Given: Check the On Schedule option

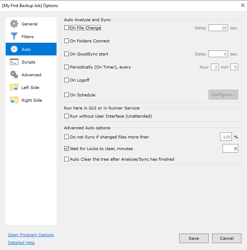Looking at the screenshot, I should (66, 95).
